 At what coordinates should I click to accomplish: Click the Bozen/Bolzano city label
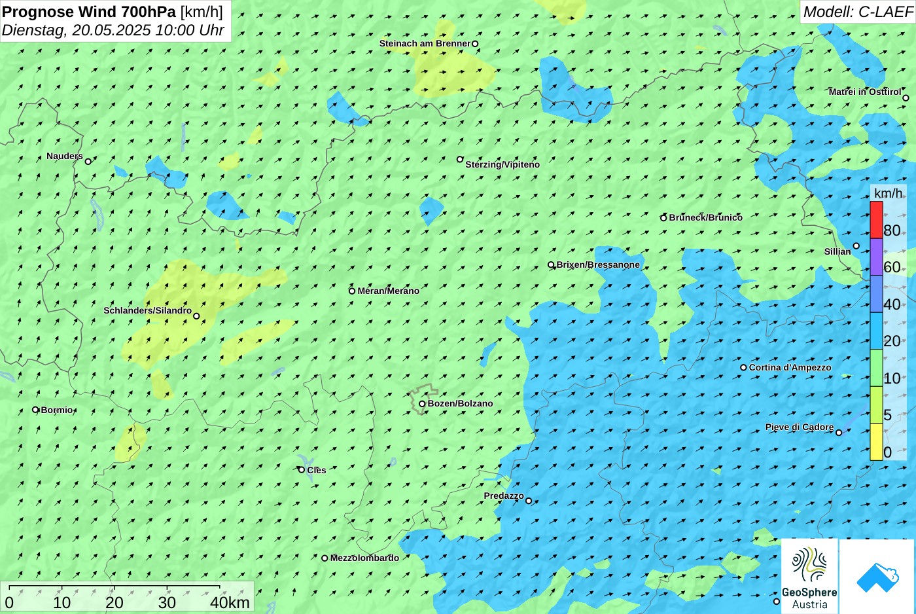[460, 404]
